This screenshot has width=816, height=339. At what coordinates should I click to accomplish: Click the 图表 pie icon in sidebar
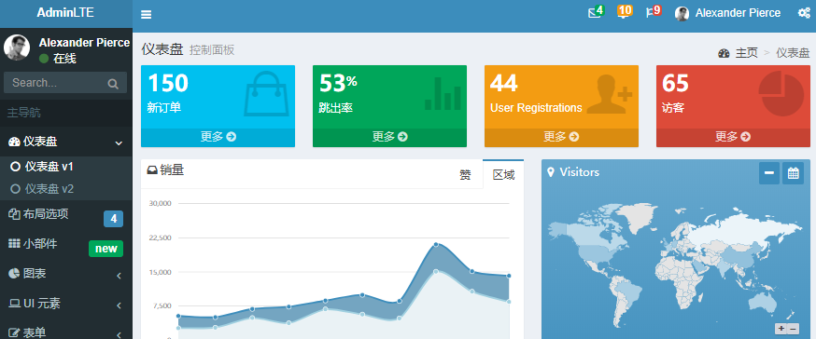click(14, 274)
